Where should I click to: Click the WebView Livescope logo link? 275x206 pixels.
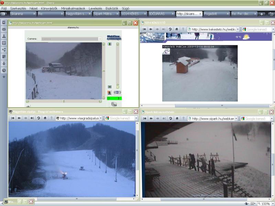(114, 37)
